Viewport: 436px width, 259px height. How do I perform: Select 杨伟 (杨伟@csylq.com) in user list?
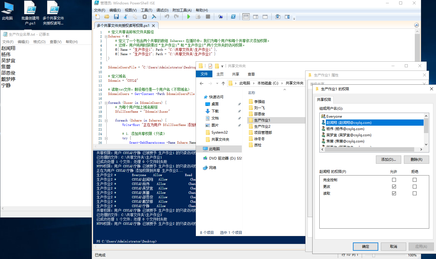point(372,129)
